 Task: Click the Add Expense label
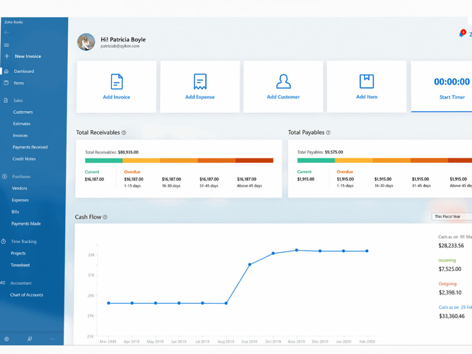pyautogui.click(x=200, y=97)
